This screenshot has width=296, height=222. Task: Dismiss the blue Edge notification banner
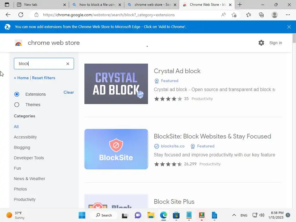click(x=289, y=27)
